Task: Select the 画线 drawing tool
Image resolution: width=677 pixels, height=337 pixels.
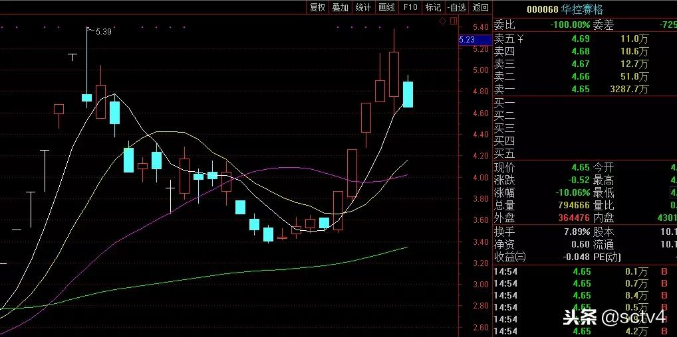Action: pos(386,7)
